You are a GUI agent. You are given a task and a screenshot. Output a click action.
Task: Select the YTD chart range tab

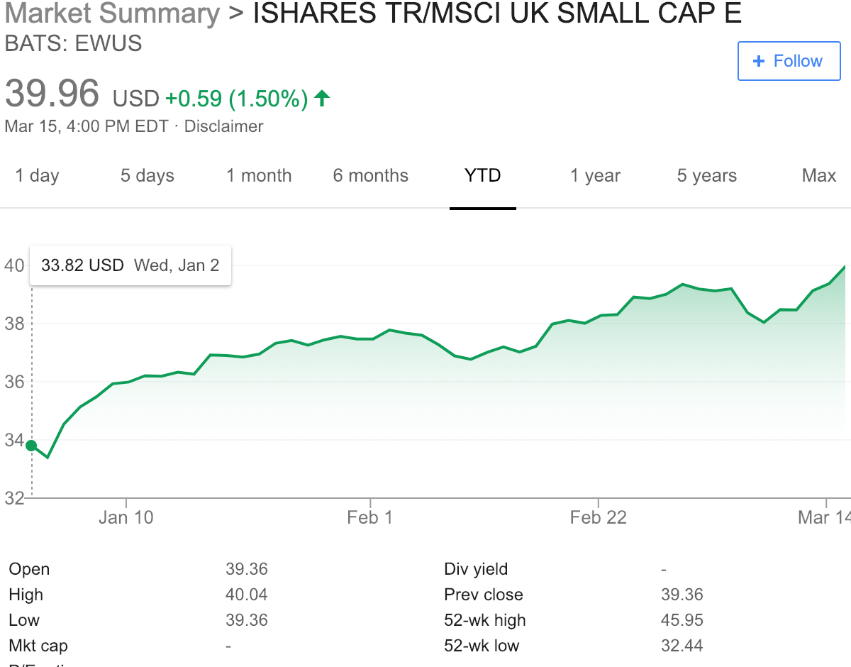point(483,176)
